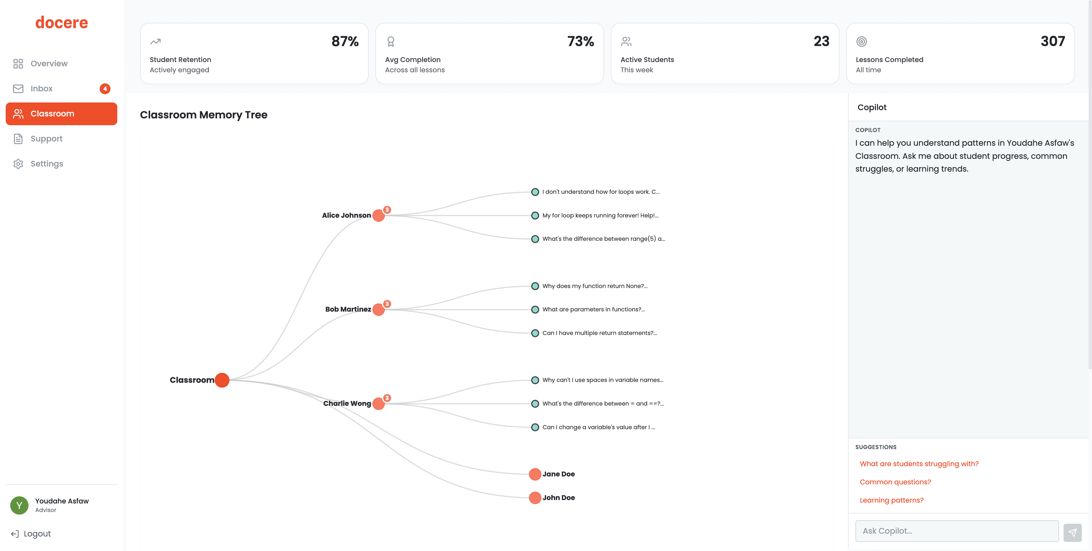Collapse the Alice Johnson tree node
Viewport: 1092px width, 551px height.
(x=379, y=216)
